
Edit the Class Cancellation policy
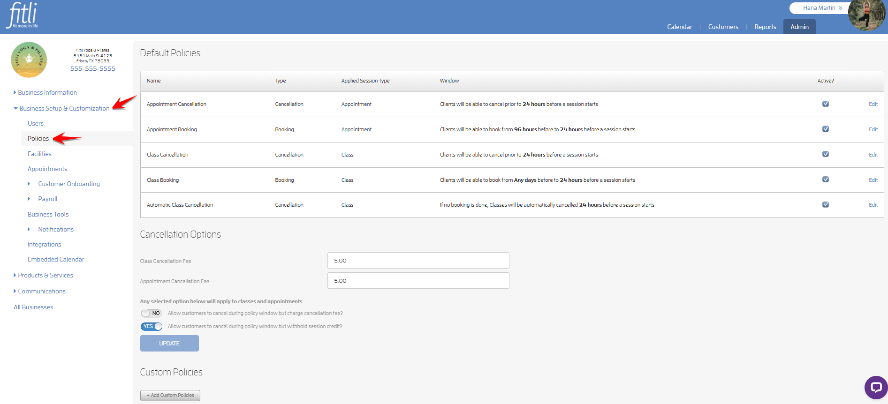[873, 155]
